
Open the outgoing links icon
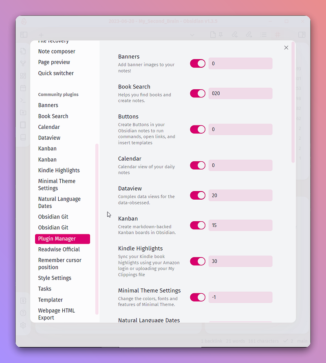[x=249, y=35]
